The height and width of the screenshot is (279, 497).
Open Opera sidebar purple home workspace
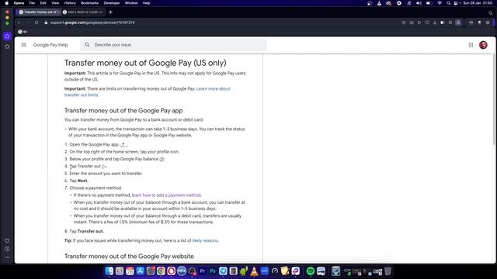[7, 36]
